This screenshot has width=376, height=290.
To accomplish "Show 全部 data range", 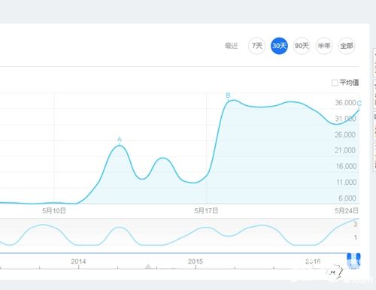I will pyautogui.click(x=347, y=46).
